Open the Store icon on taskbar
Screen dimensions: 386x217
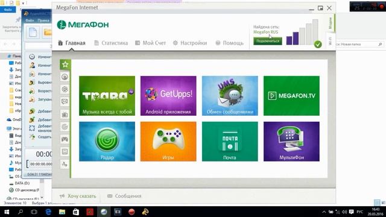tap(76, 212)
